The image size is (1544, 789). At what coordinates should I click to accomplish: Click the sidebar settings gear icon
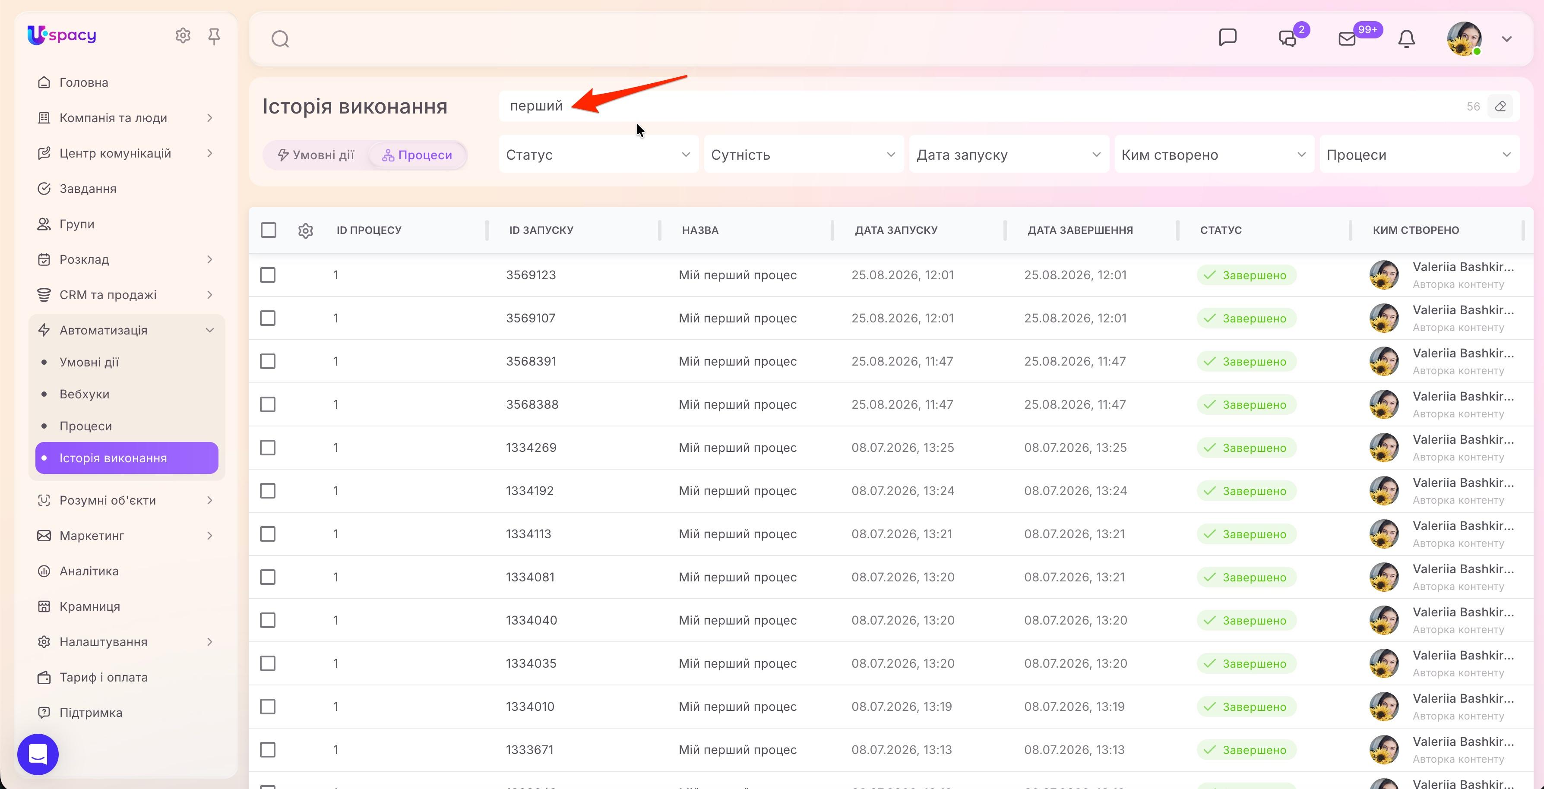click(183, 36)
